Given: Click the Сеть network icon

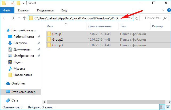Looking at the screenshot, I should [x=8, y=100].
